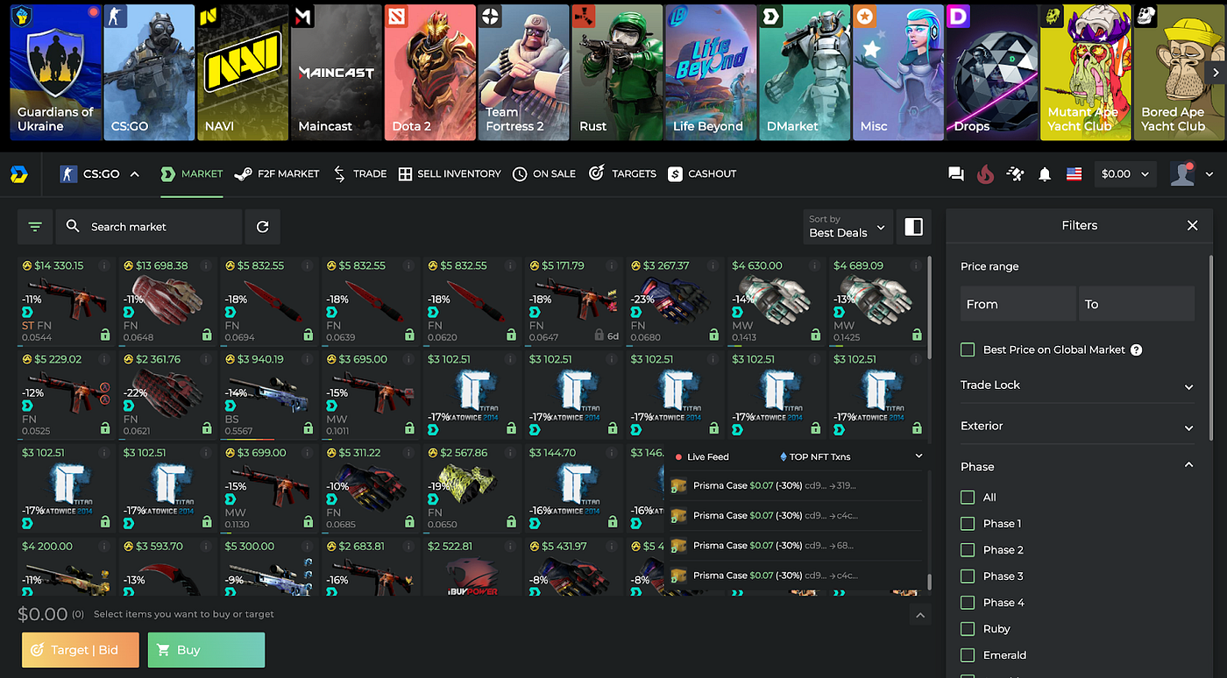Open info icon on $2 567.86 item
Image resolution: width=1227 pixels, height=678 pixels.
pyautogui.click(x=510, y=453)
